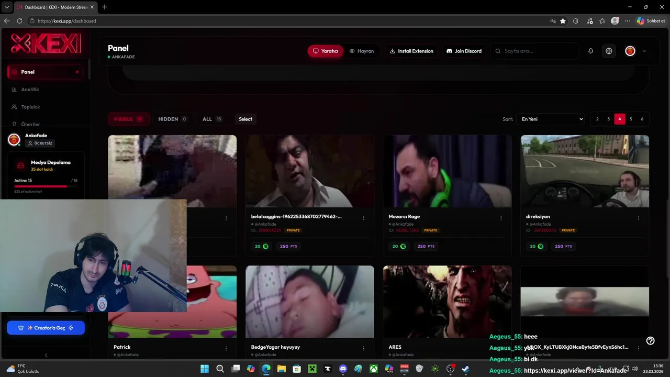Image resolution: width=670 pixels, height=377 pixels.
Task: Open options menu for Patrick card
Action: 226,348
